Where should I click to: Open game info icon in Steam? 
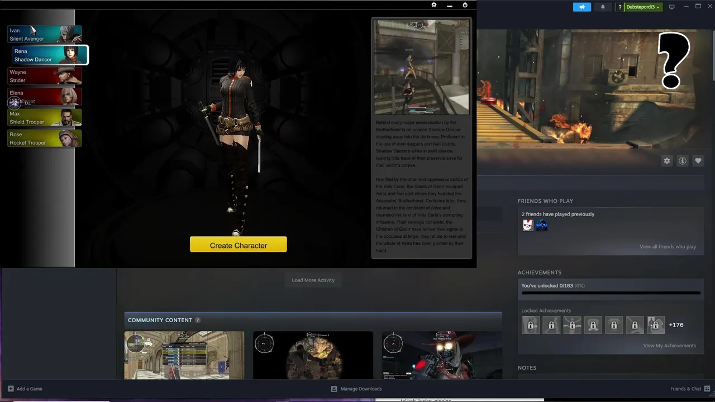[683, 161]
